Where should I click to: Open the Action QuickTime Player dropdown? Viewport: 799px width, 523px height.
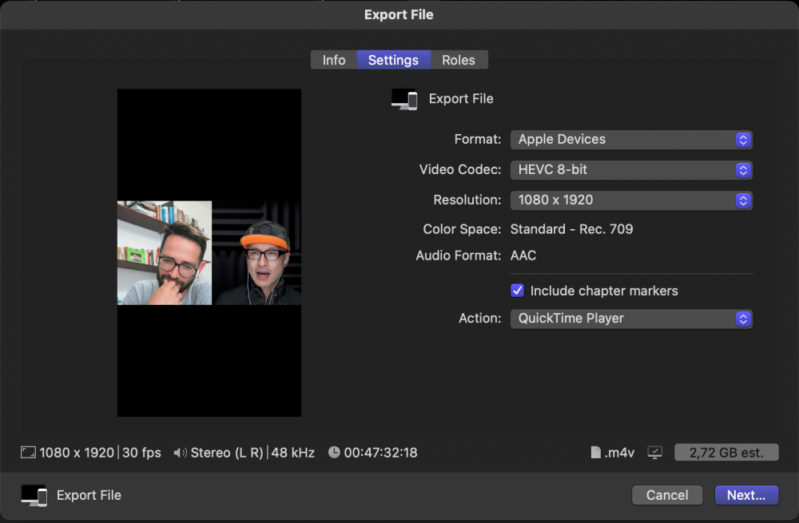[631, 319]
